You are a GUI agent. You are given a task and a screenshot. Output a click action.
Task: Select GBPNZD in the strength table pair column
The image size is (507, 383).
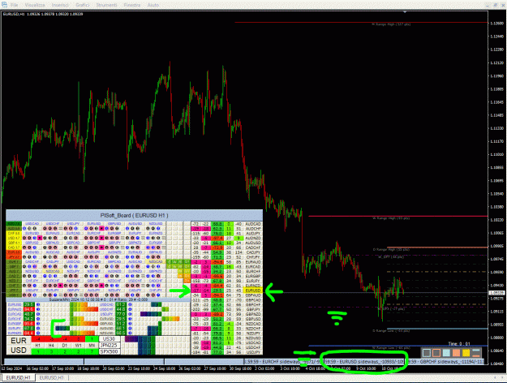(253, 314)
